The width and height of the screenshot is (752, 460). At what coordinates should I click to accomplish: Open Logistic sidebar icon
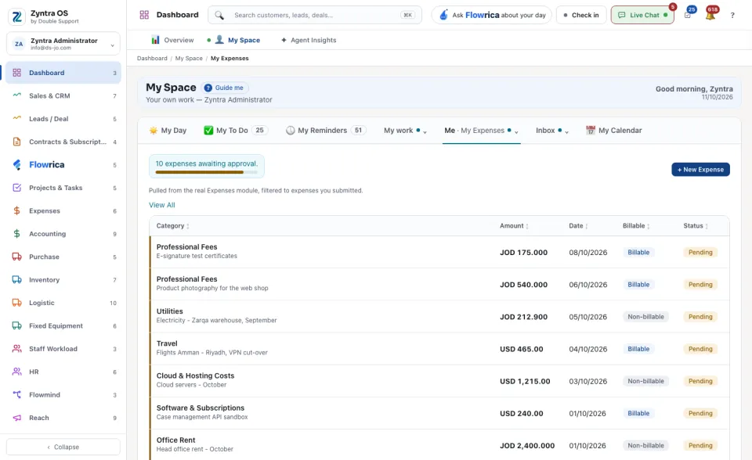pyautogui.click(x=16, y=303)
